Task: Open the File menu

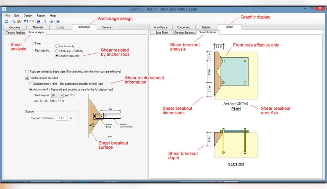Action: click(x=8, y=16)
